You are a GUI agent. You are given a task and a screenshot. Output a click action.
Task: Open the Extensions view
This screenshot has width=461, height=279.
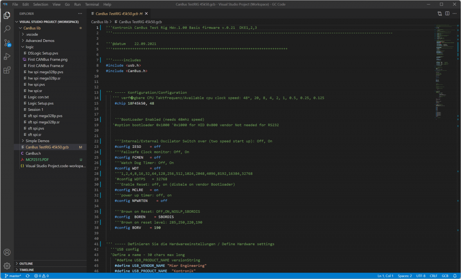pos(6,70)
